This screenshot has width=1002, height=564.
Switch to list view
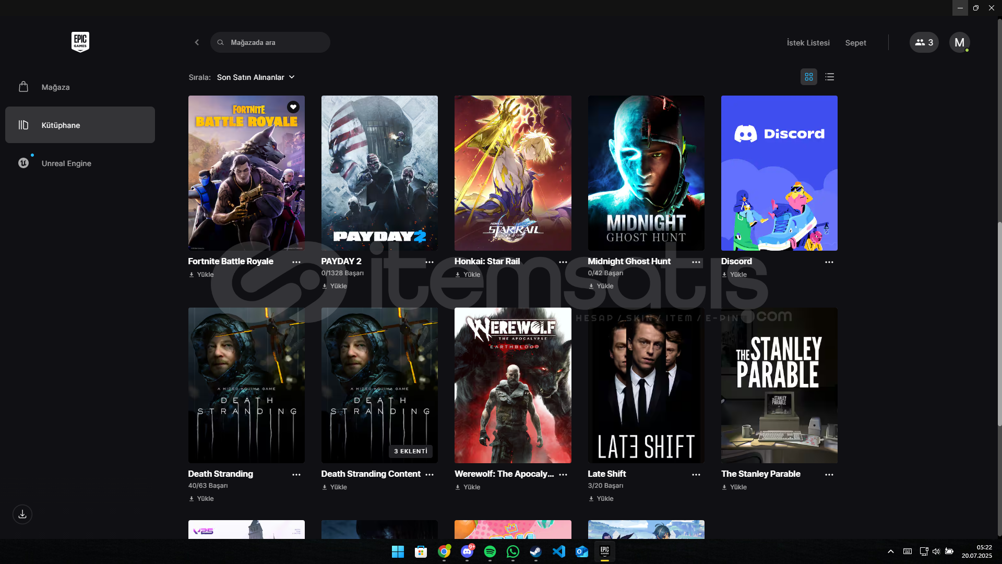tap(830, 77)
